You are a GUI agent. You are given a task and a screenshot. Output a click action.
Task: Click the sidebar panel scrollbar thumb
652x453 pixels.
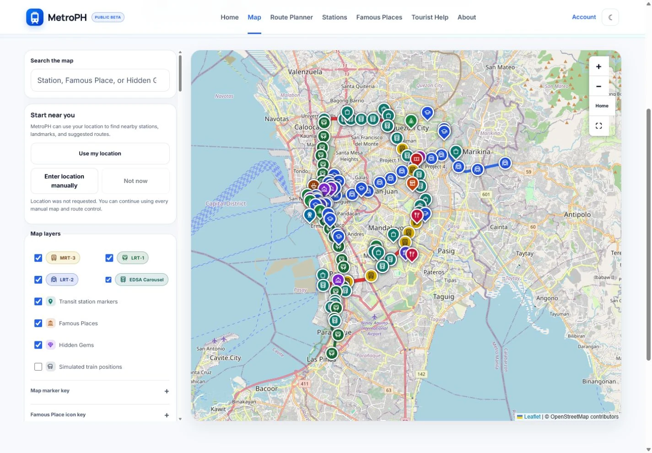[x=180, y=73]
